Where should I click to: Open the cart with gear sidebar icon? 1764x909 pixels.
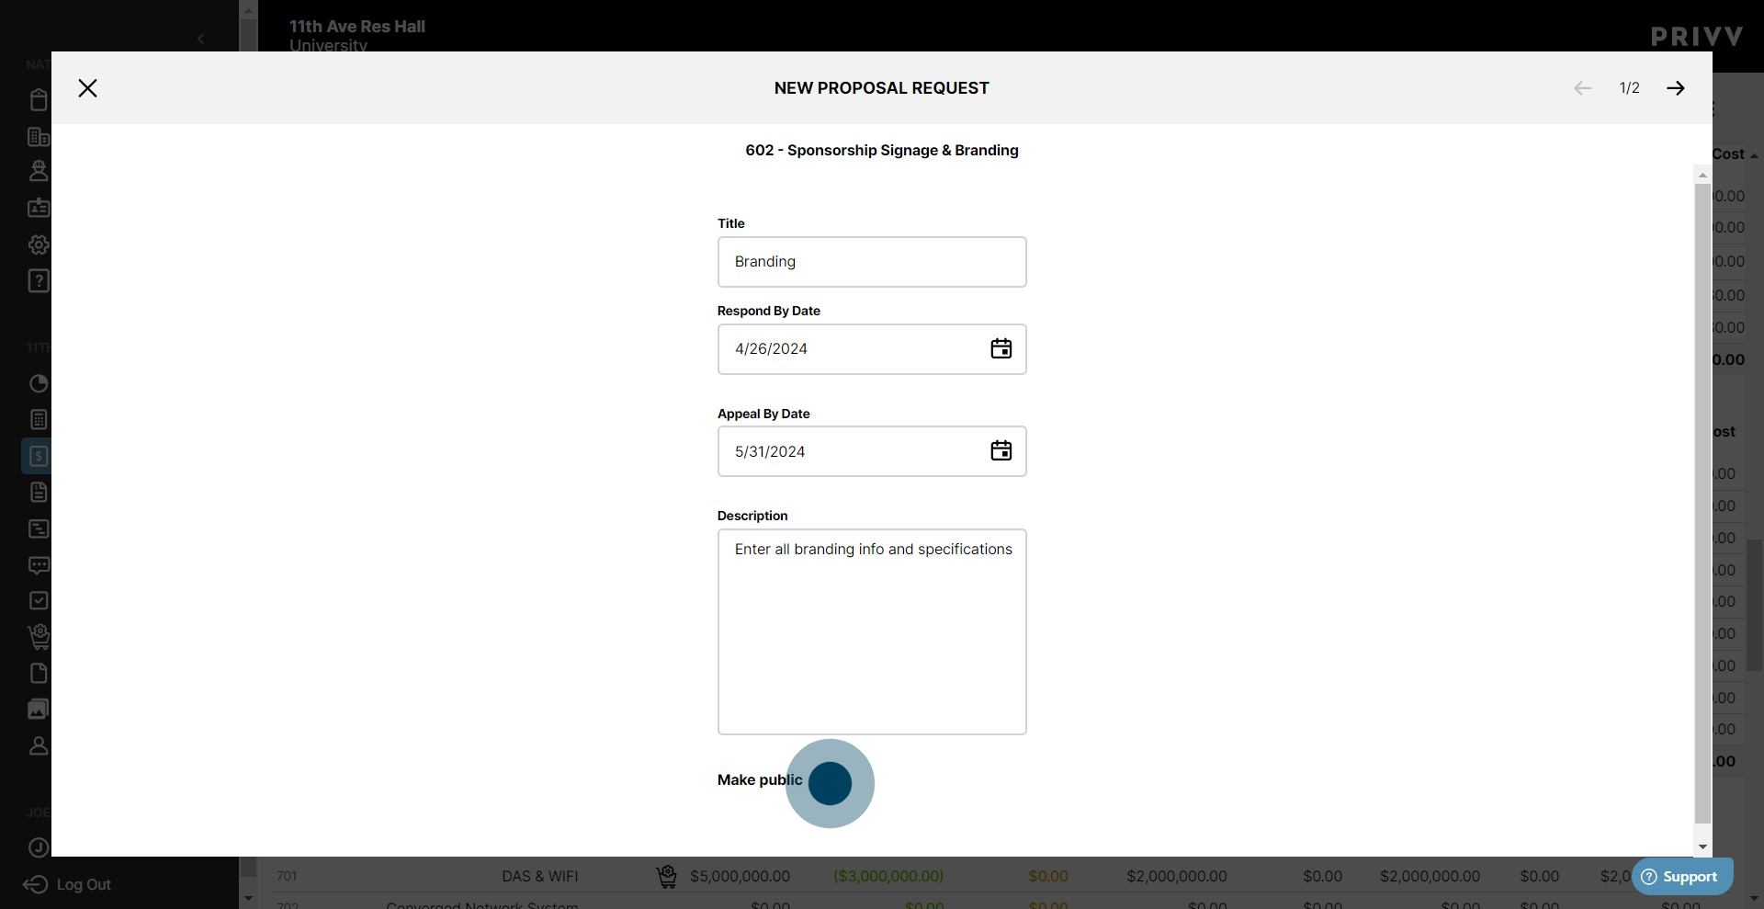pyautogui.click(x=39, y=637)
